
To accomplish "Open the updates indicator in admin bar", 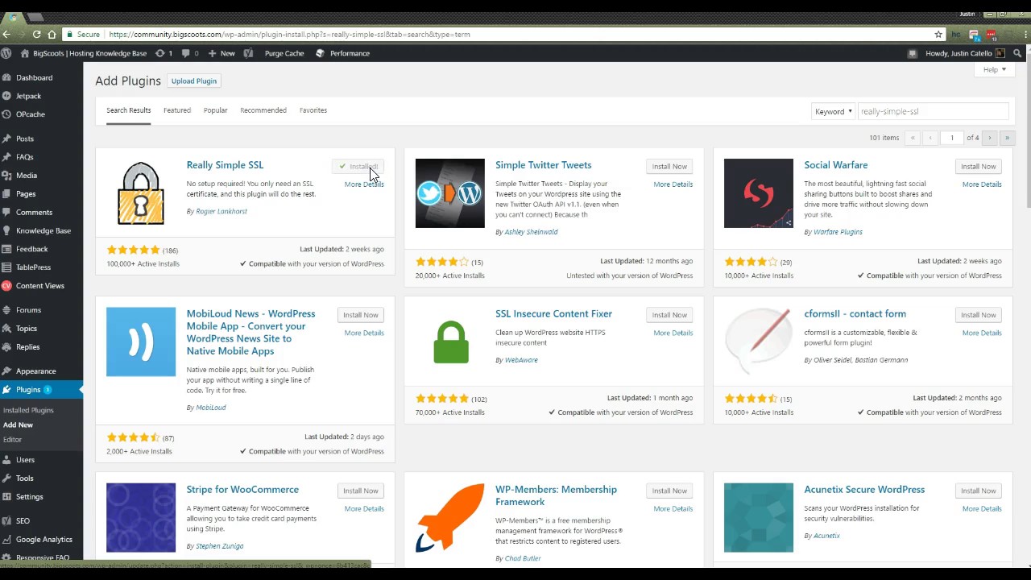I will [x=164, y=53].
